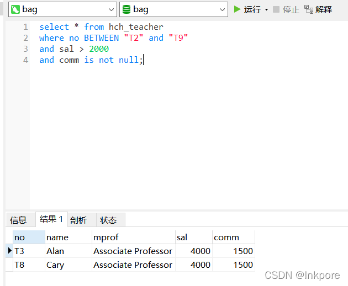Click the name column header
This screenshot has height=286, width=348.
(x=68, y=238)
